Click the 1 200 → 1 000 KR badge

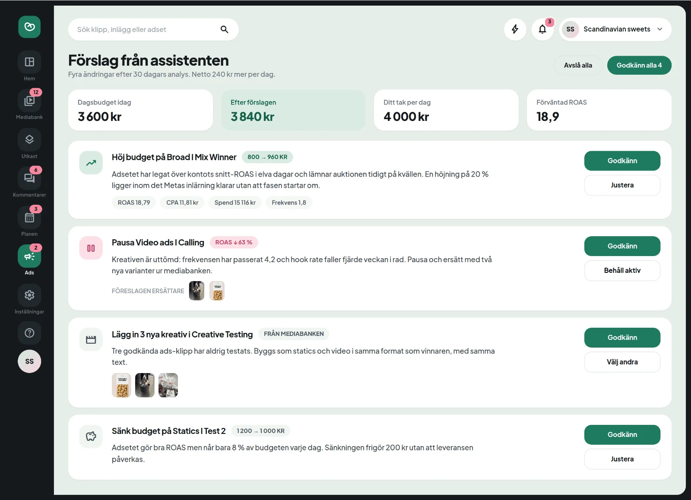coord(260,431)
